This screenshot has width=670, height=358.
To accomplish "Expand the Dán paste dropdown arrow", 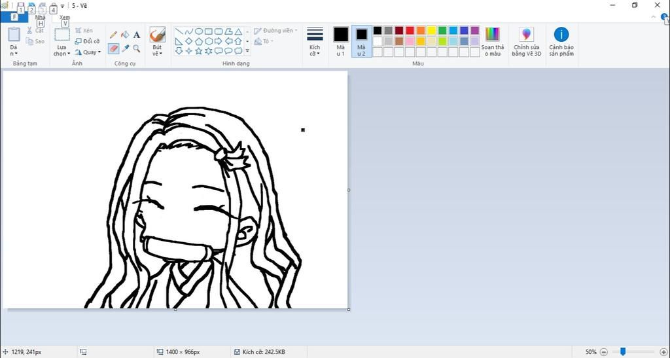I will (x=16, y=54).
